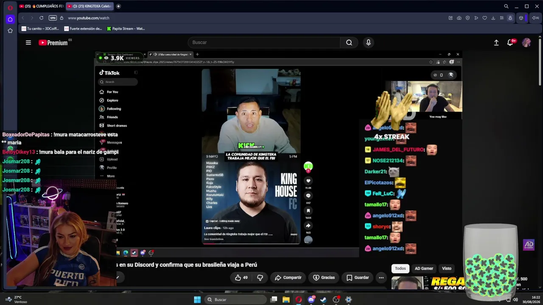
Task: Click the YouTube search magnifier button
Action: [x=349, y=42]
